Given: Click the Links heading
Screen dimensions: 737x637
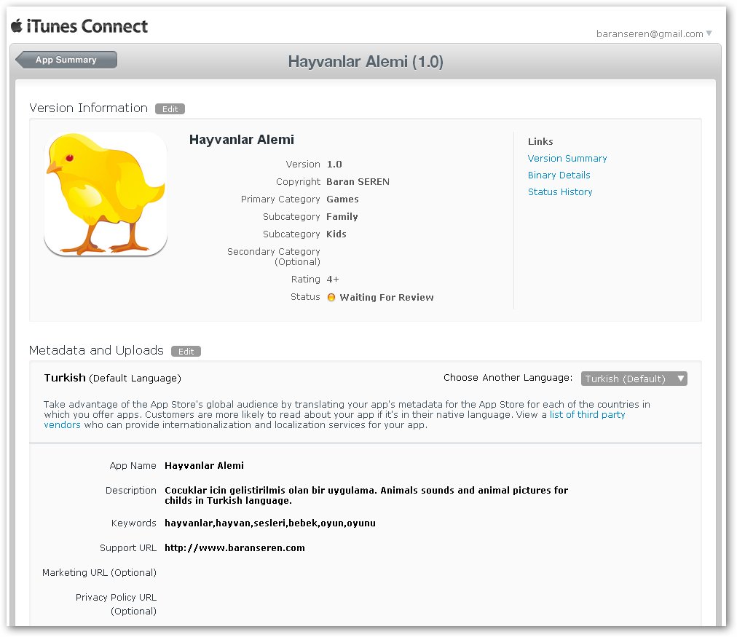Looking at the screenshot, I should (540, 141).
